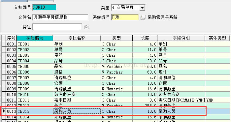The height and width of the screenshot is (122, 231).
Task: Click description cell 需求日期[FORMATE:YMD]
Action: tap(181, 100)
